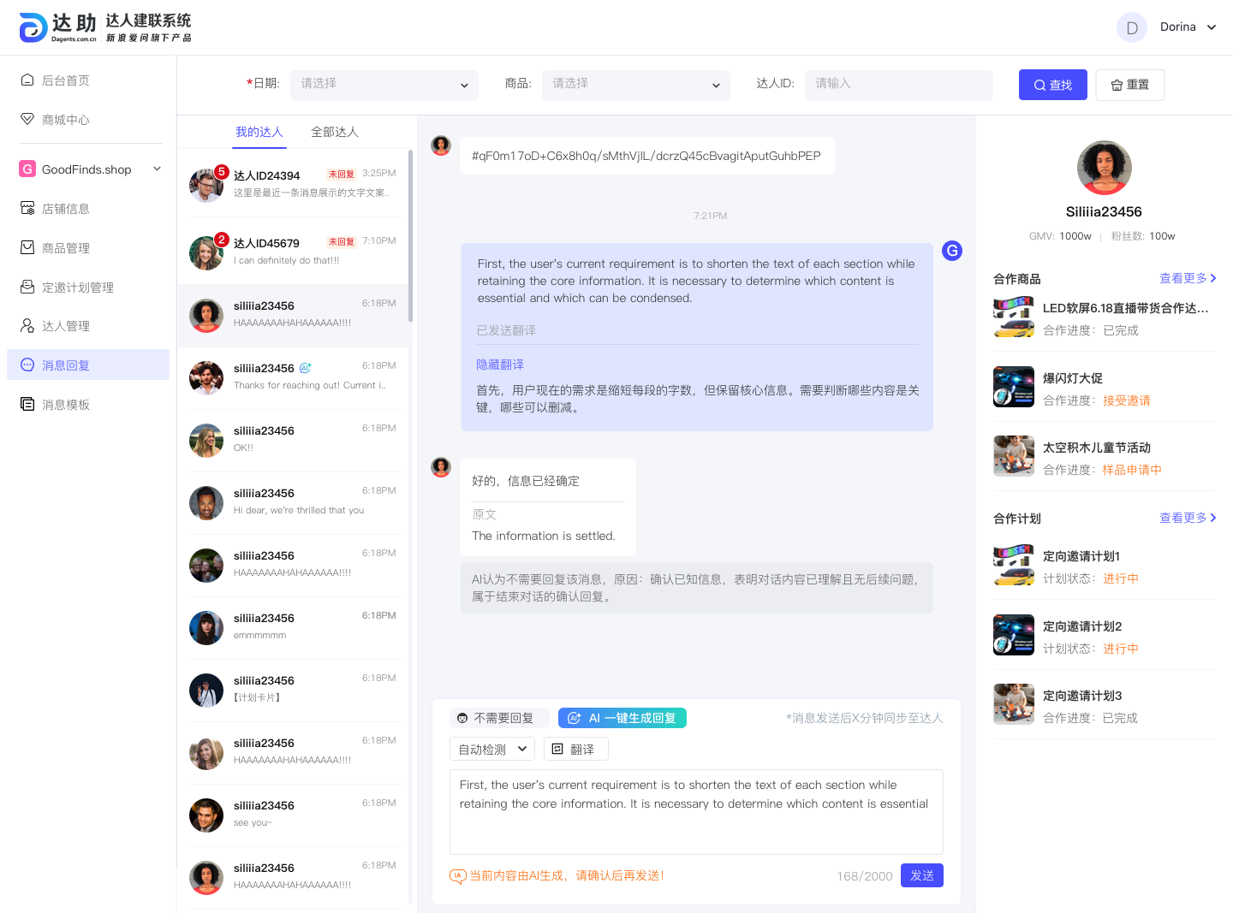Click the 商品管理 bag icon
Viewport: 1233px width, 913px height.
pos(27,248)
